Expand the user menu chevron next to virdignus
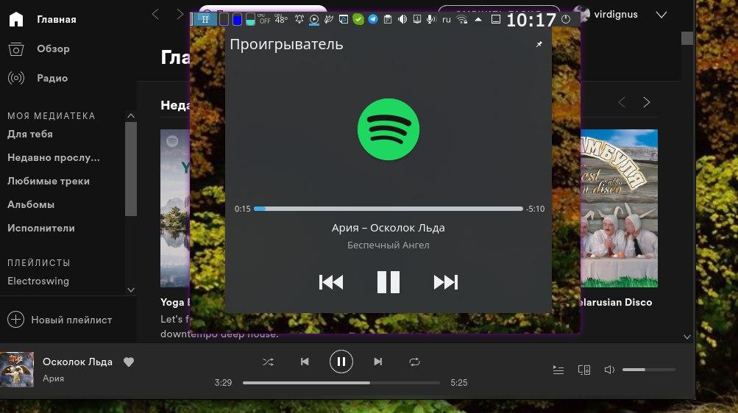Viewport: 738px width, 413px height. tap(661, 15)
